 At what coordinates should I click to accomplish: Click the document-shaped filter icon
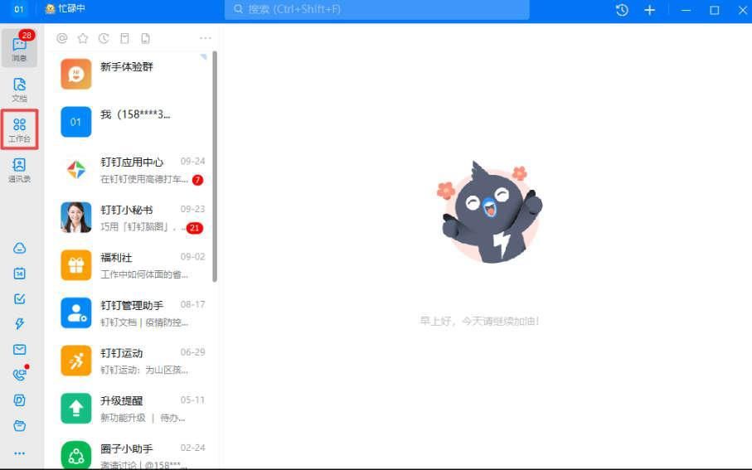(x=145, y=38)
